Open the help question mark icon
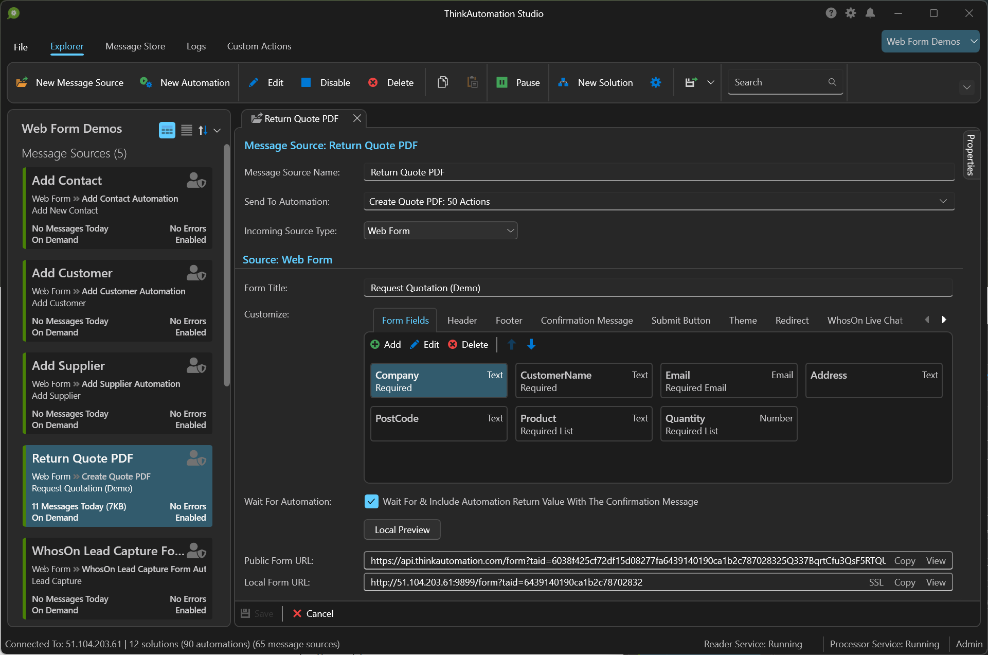 (x=831, y=13)
